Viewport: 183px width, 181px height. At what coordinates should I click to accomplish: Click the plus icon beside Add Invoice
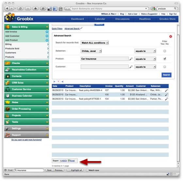tap(47, 32)
